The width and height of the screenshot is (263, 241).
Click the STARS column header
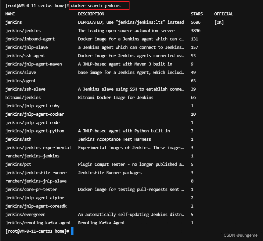(197, 14)
